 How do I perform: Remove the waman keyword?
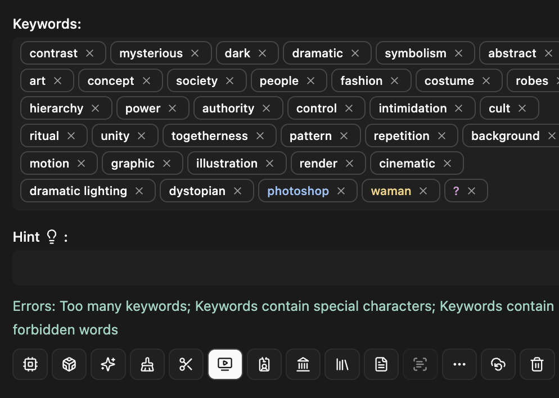(423, 191)
